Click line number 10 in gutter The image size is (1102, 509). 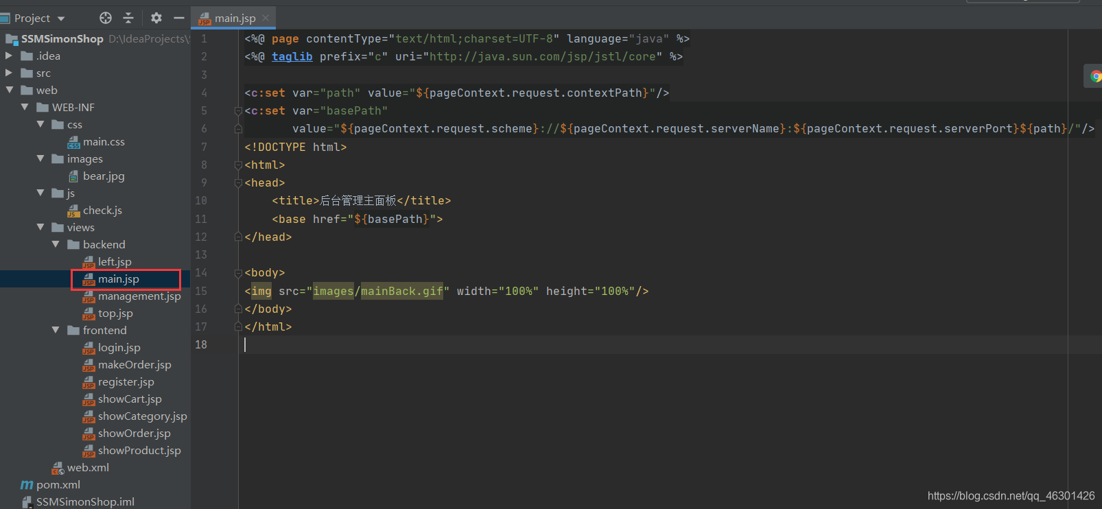pos(201,200)
